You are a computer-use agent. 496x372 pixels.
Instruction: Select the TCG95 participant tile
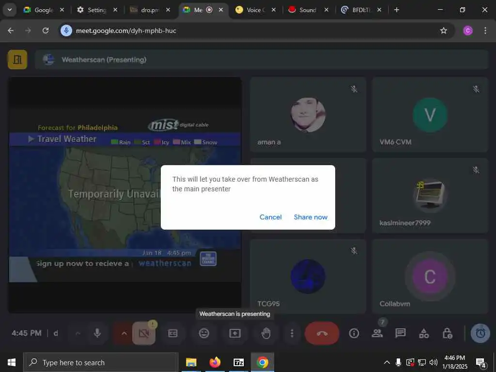308,277
